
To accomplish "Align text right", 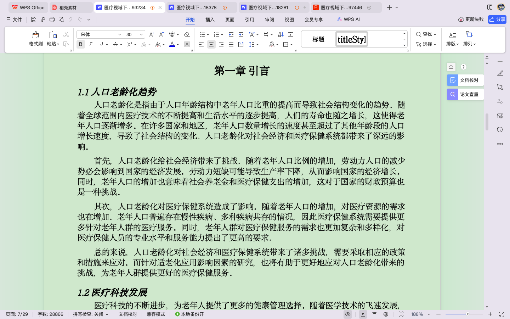I will (221, 44).
